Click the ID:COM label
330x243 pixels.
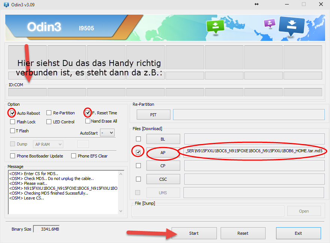click(x=16, y=85)
